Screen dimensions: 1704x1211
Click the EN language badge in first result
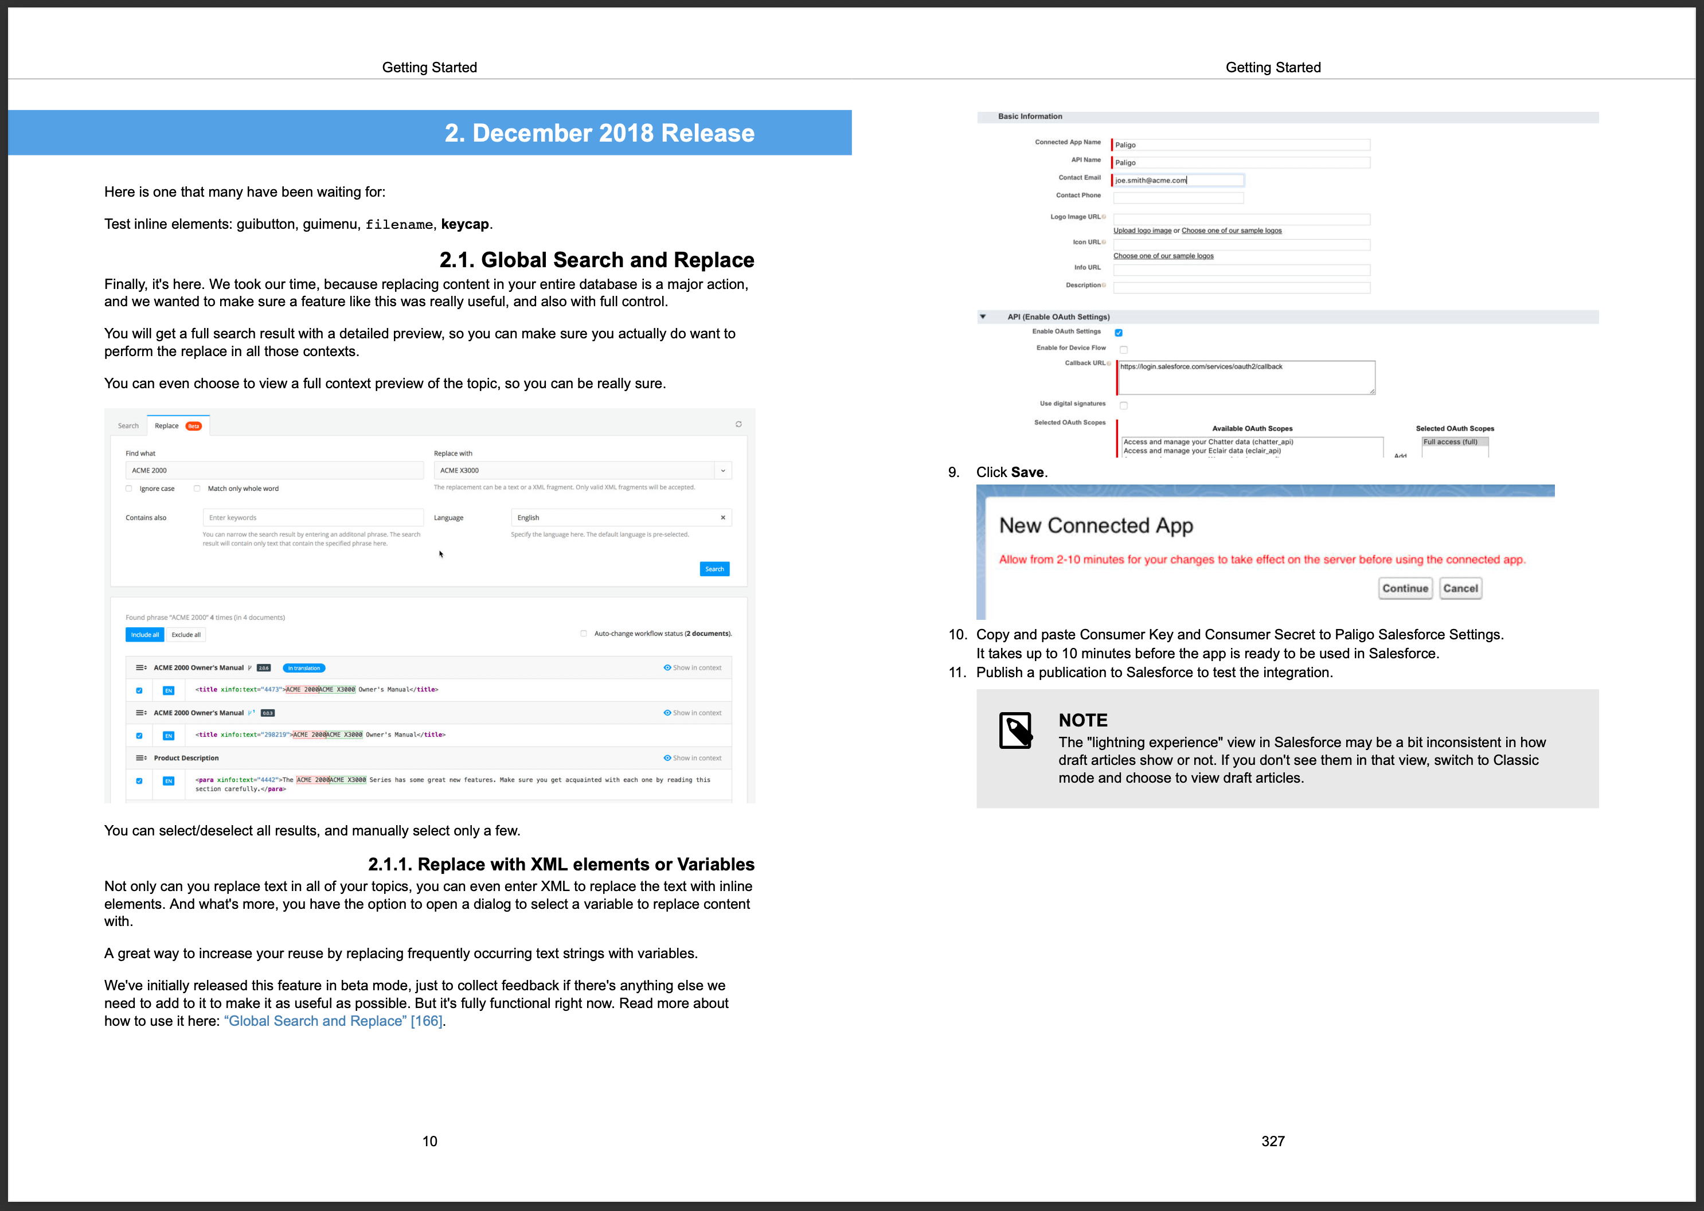pos(169,690)
